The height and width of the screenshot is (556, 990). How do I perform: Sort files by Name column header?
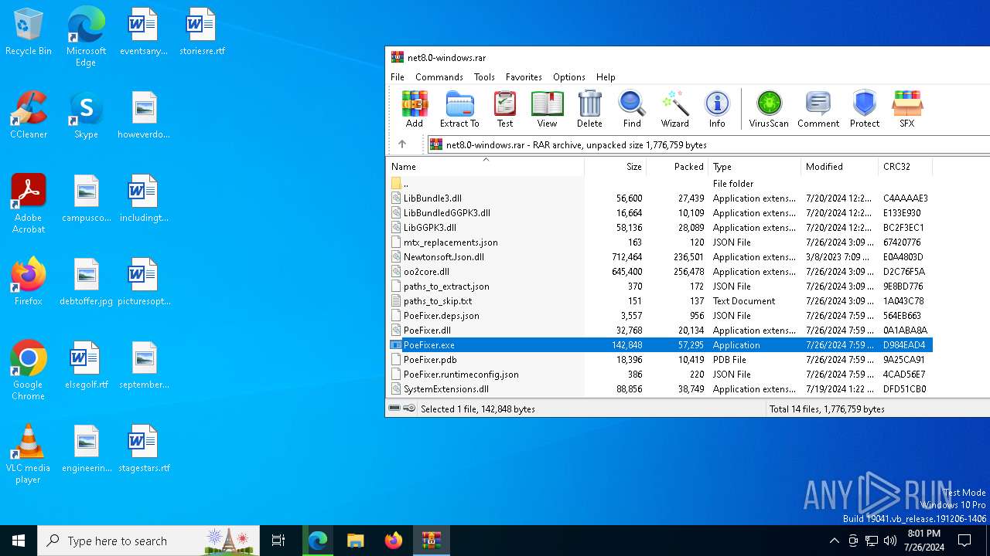[x=485, y=167]
